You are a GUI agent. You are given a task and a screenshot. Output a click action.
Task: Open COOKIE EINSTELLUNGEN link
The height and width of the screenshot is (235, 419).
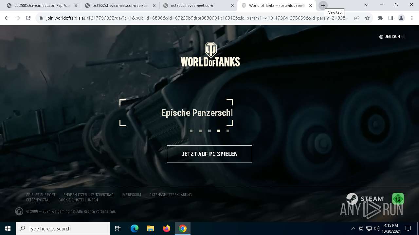tap(78, 200)
